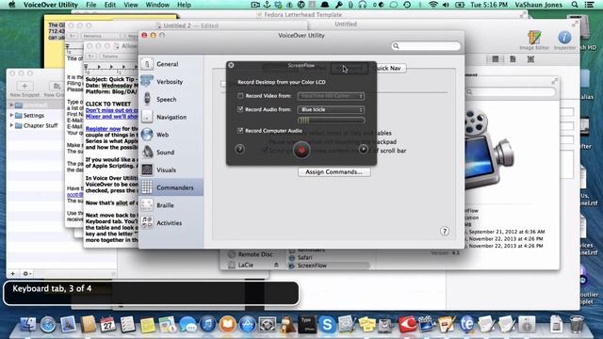Screen dimensions: 603x339
Task: Launch Finder from the Dock
Action: (x=27, y=325)
